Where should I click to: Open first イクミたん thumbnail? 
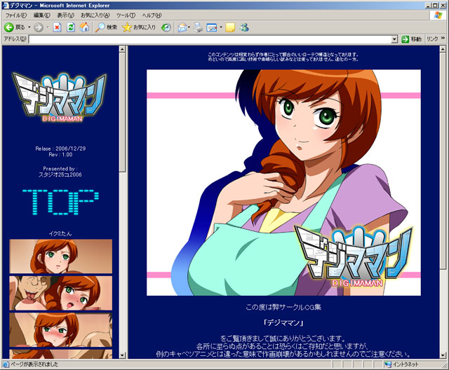tap(61, 256)
